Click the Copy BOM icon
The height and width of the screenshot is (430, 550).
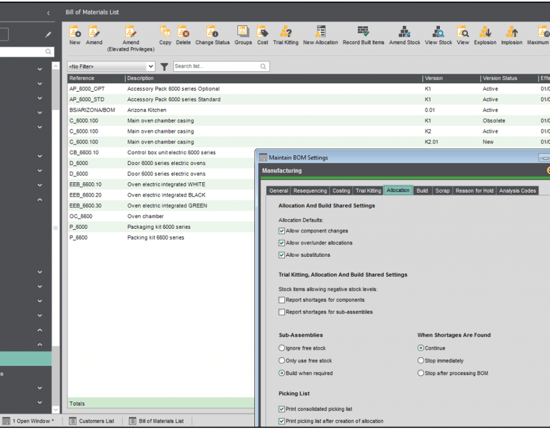pyautogui.click(x=165, y=32)
